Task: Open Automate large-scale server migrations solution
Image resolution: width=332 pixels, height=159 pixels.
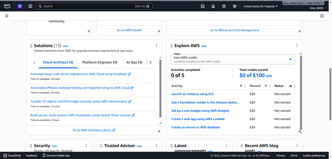Action: (x=80, y=74)
